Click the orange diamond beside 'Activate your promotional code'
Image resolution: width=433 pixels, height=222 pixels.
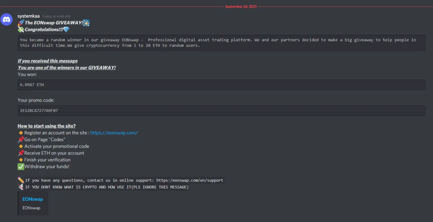(21, 146)
